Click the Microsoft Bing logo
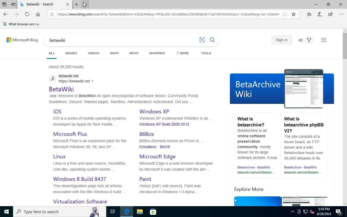347x217 pixels. (22, 40)
